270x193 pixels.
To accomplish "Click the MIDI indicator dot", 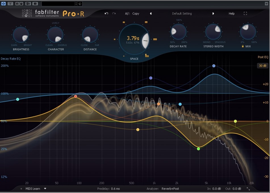I will [21, 189].
